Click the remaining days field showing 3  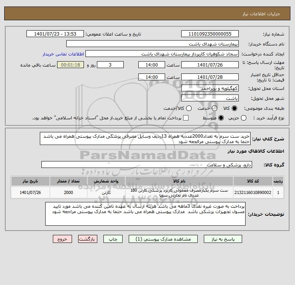[110, 65]
